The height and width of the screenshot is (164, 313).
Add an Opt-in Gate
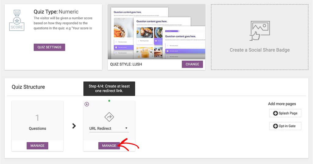285,126
